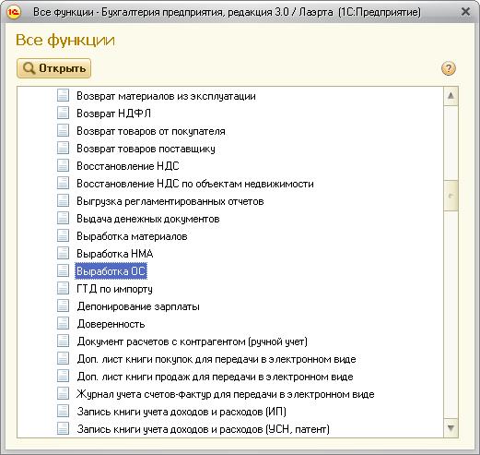480x455 pixels.
Task: Click the vertical scrollbar thumb
Action: point(451,196)
